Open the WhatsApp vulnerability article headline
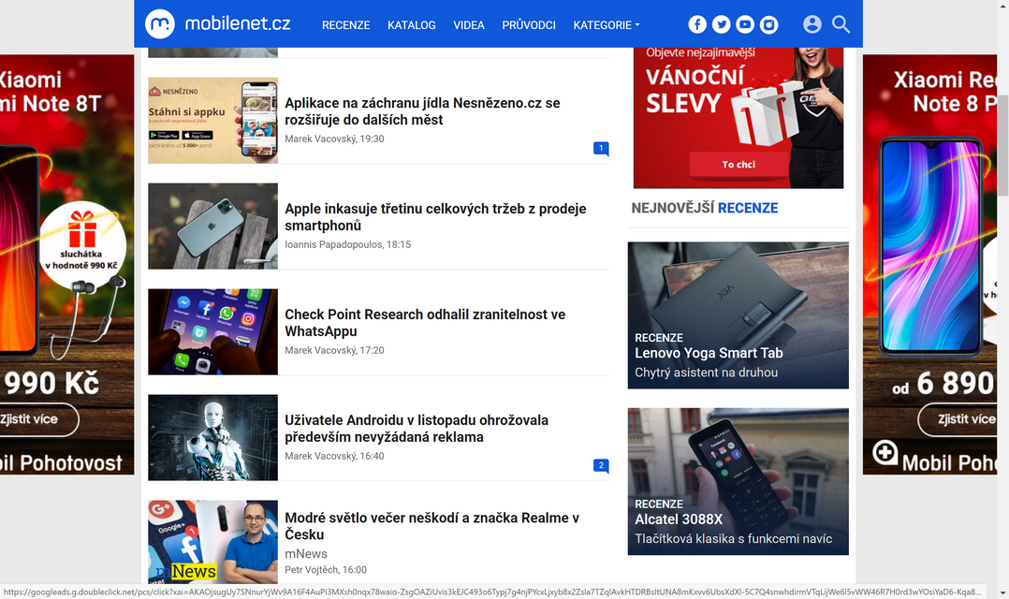Viewport: 1009px width, 599px height. (424, 323)
